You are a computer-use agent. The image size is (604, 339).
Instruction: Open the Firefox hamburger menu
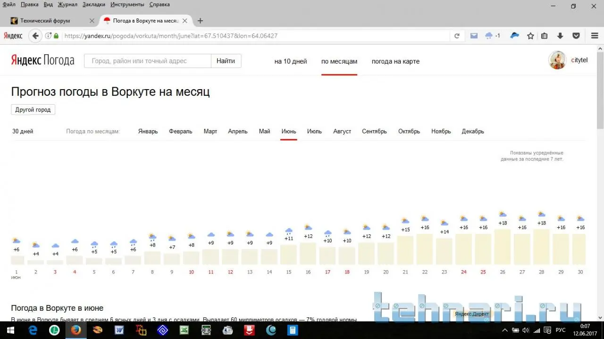[x=595, y=36]
